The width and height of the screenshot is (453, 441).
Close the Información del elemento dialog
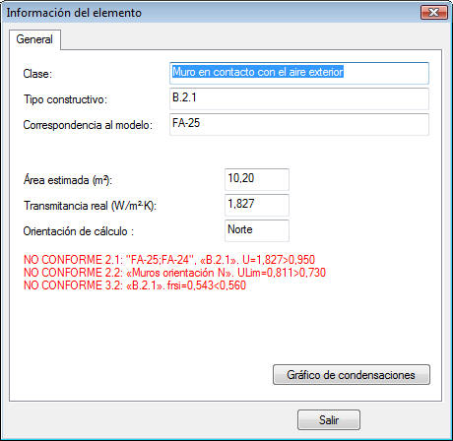pyautogui.click(x=434, y=13)
